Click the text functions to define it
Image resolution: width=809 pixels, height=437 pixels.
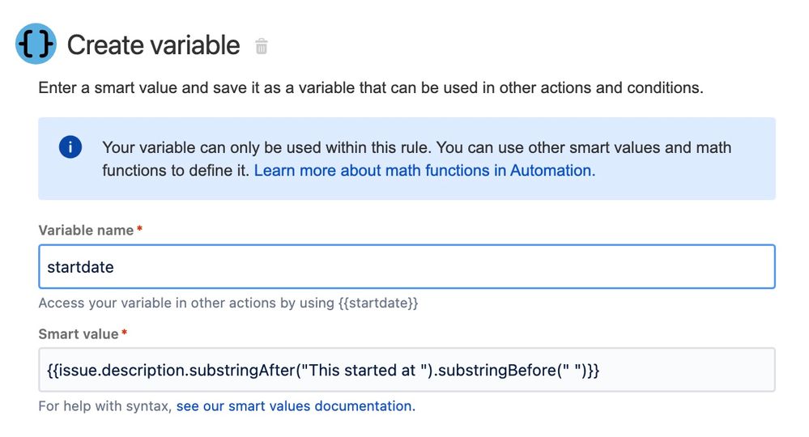tap(176, 171)
